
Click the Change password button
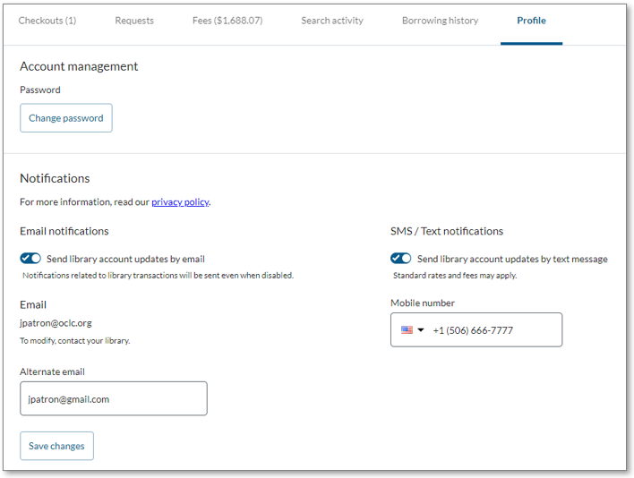pos(66,118)
